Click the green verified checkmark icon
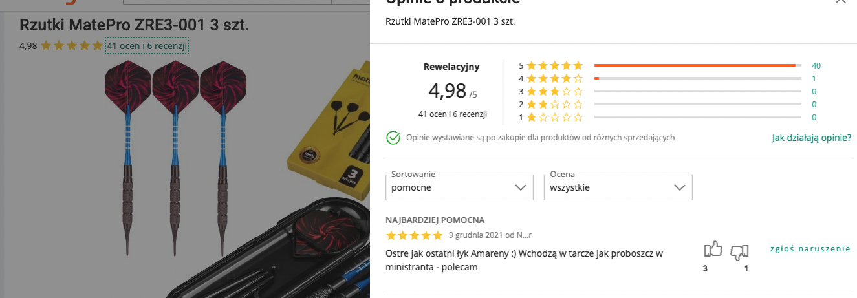The width and height of the screenshot is (857, 298). (393, 138)
